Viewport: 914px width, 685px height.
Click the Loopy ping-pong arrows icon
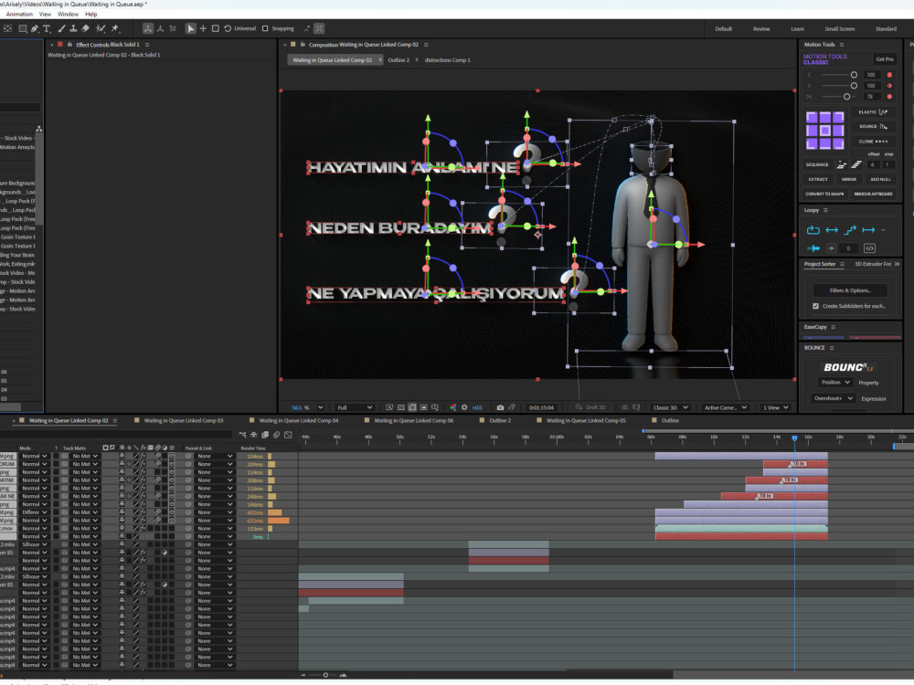coord(832,230)
